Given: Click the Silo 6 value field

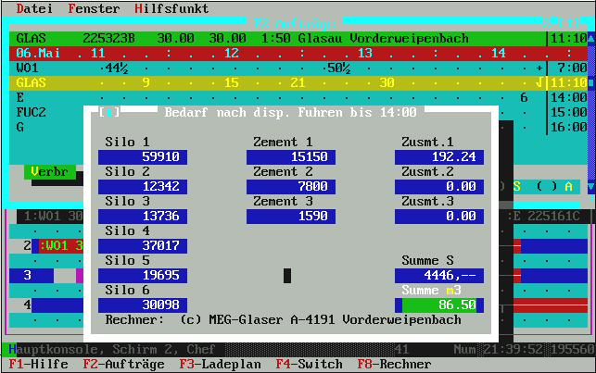Looking at the screenshot, I should 142,305.
